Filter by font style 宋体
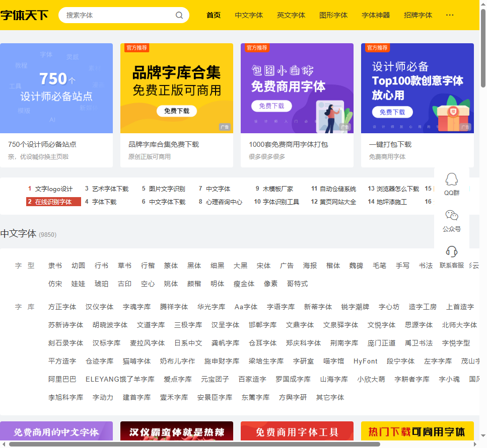Screen dimensions: 487x448 pos(264,265)
